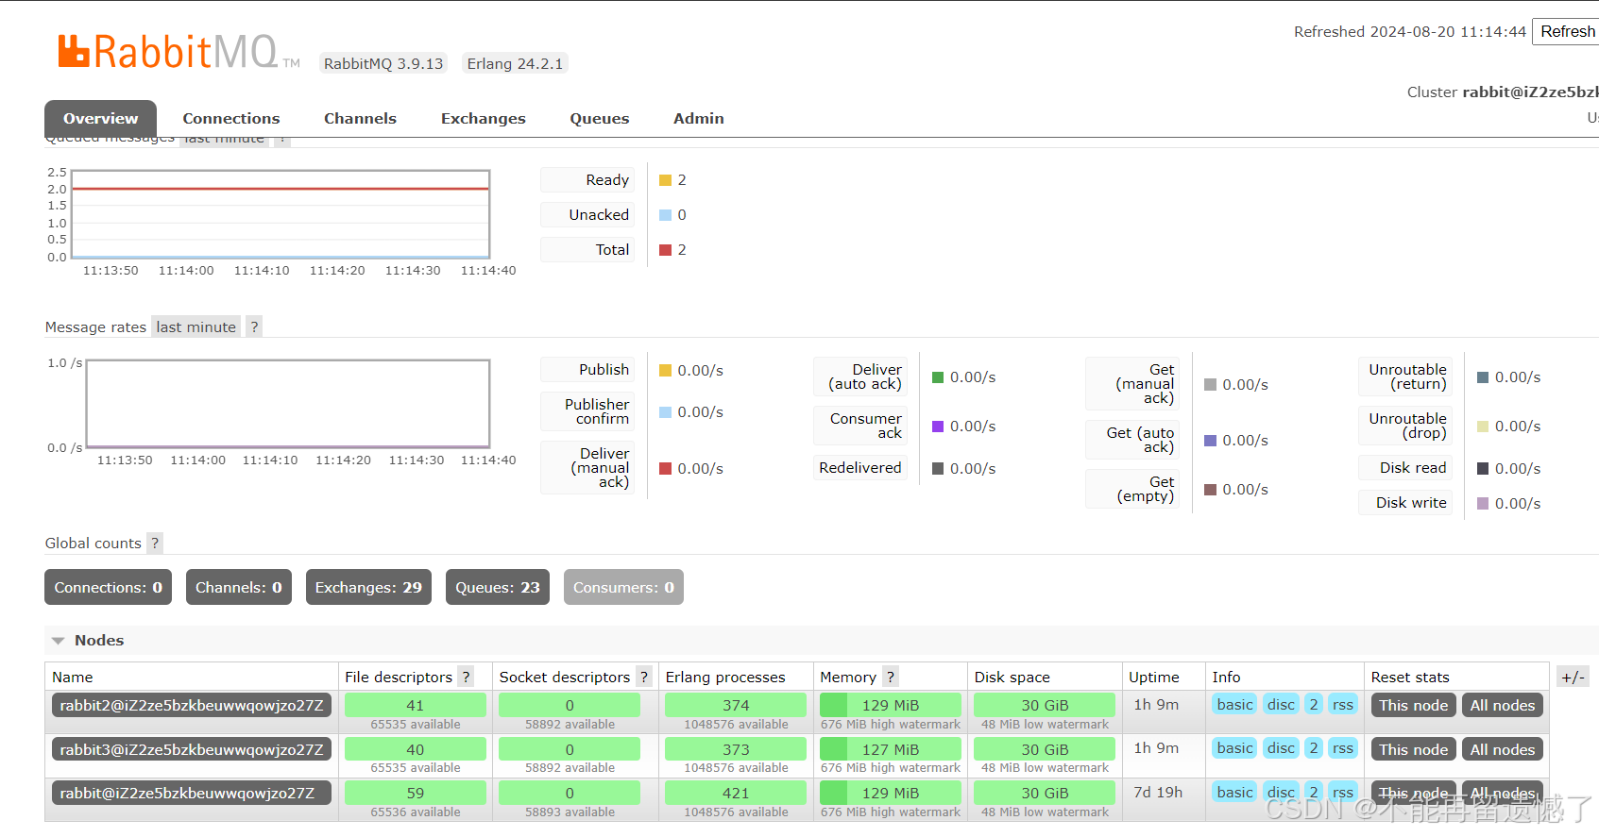Toggle node table columns with +/-
Image resolution: width=1599 pixels, height=837 pixels.
pyautogui.click(x=1573, y=677)
